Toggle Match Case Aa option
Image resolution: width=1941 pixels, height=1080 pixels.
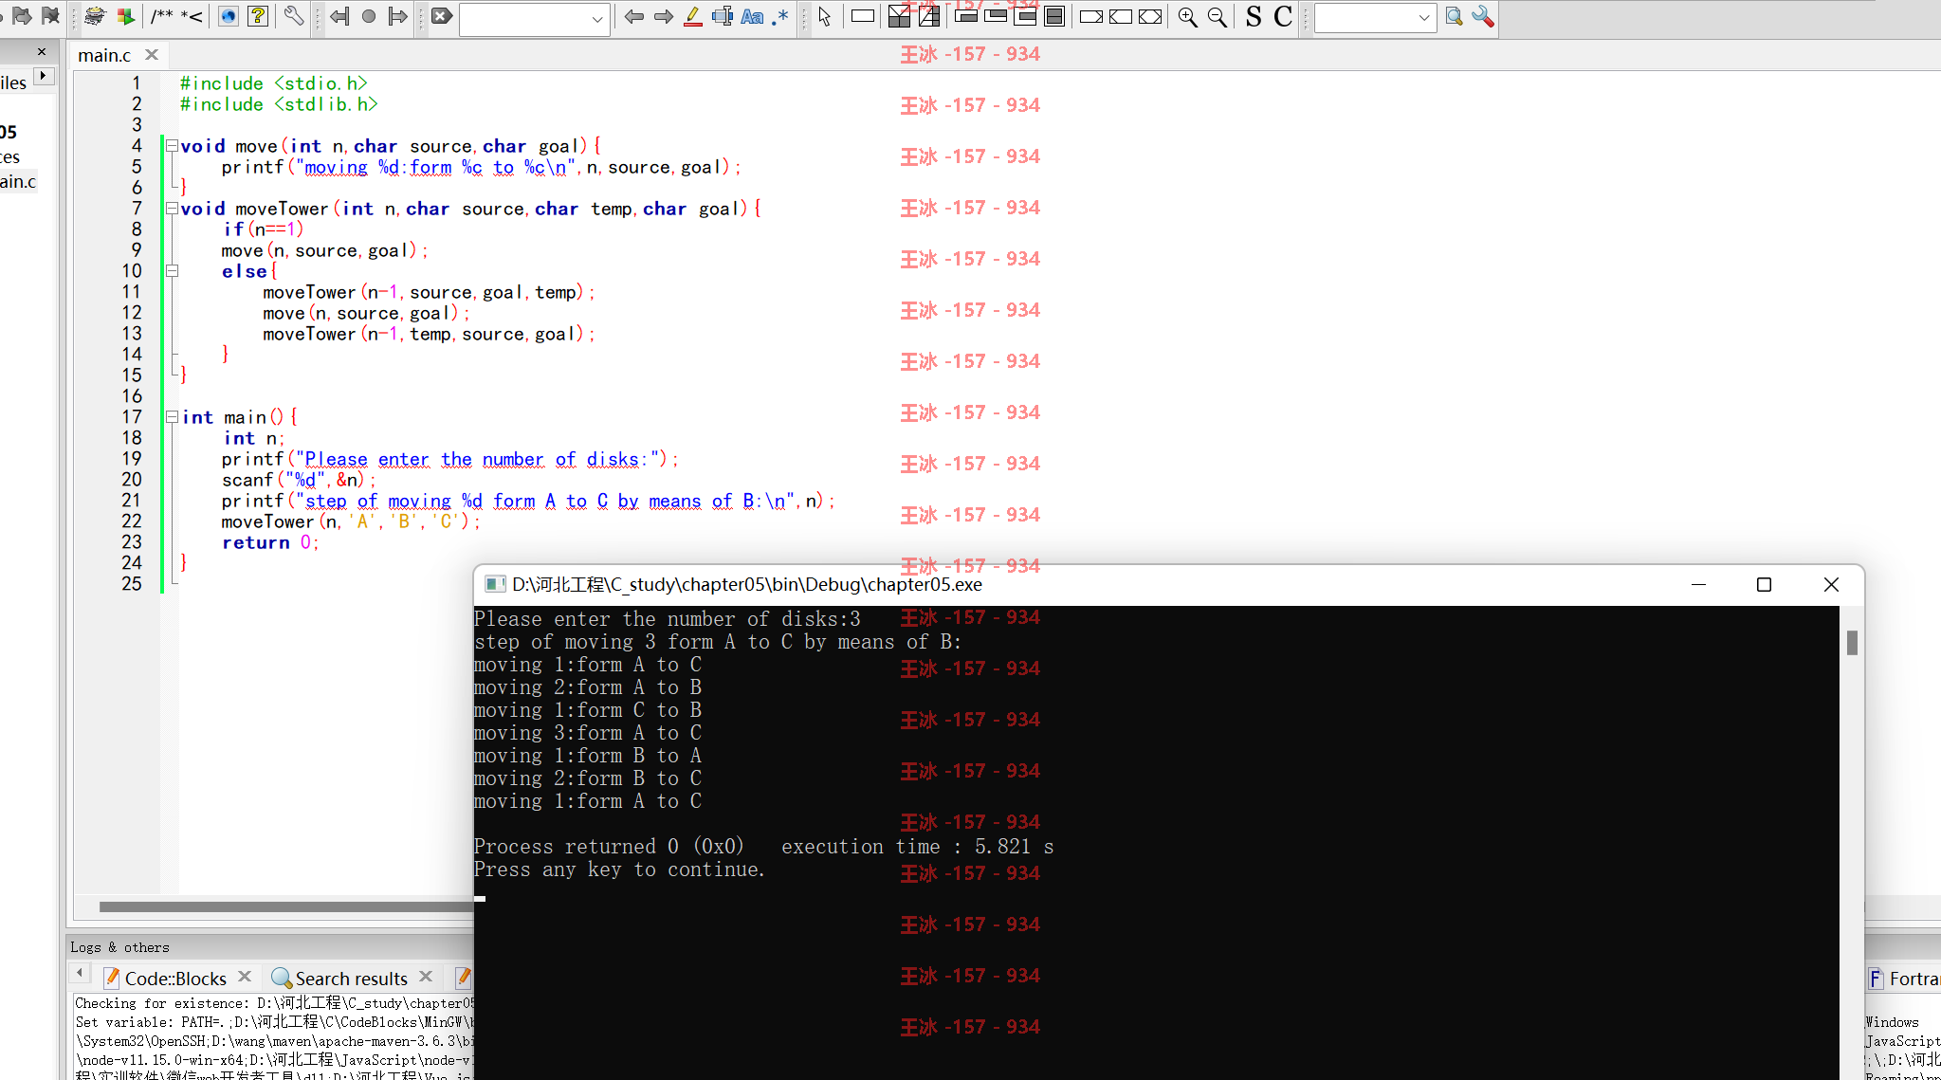[x=752, y=16]
